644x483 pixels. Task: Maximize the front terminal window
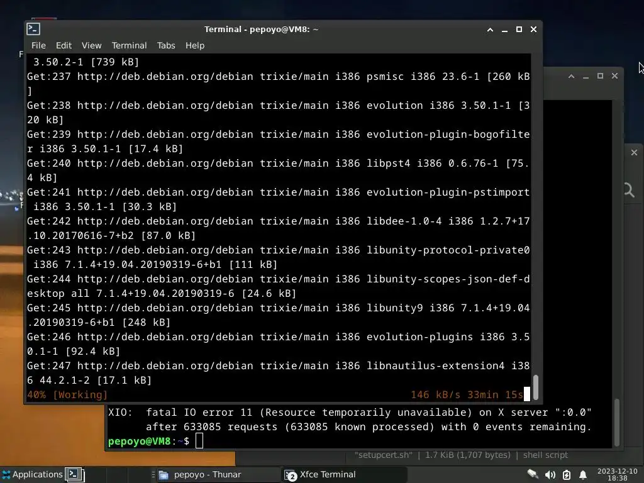click(519, 30)
